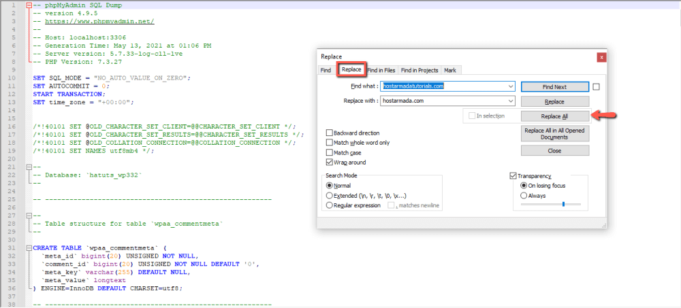Enable Match whole word only
681x308 pixels.
358,142
